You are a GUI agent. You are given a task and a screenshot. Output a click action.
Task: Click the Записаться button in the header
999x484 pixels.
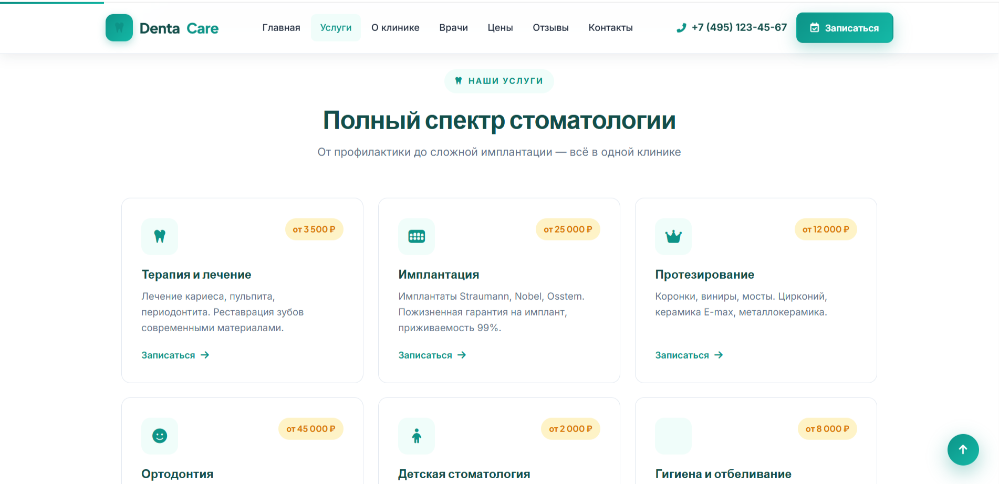845,28
